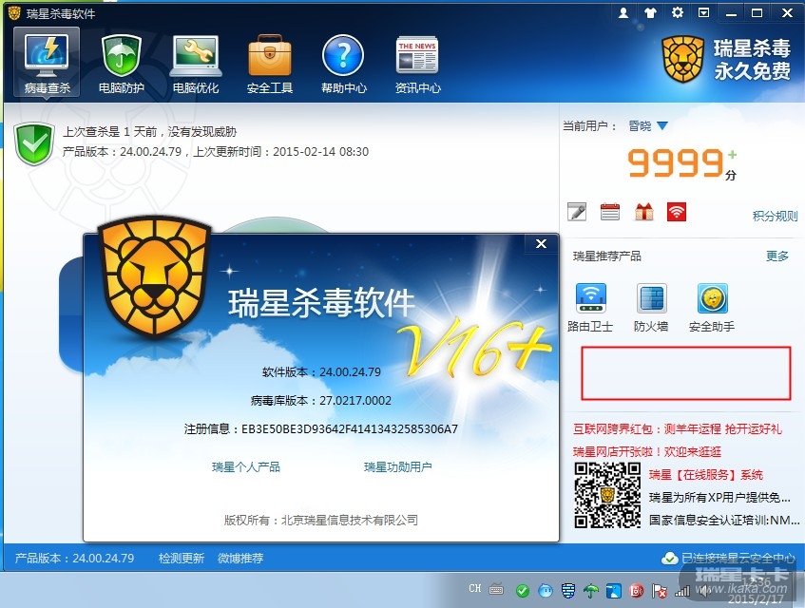Click the 产品版本：24.00.24.79 status bar text
Screen dimensions: 805x608
[x=74, y=559]
